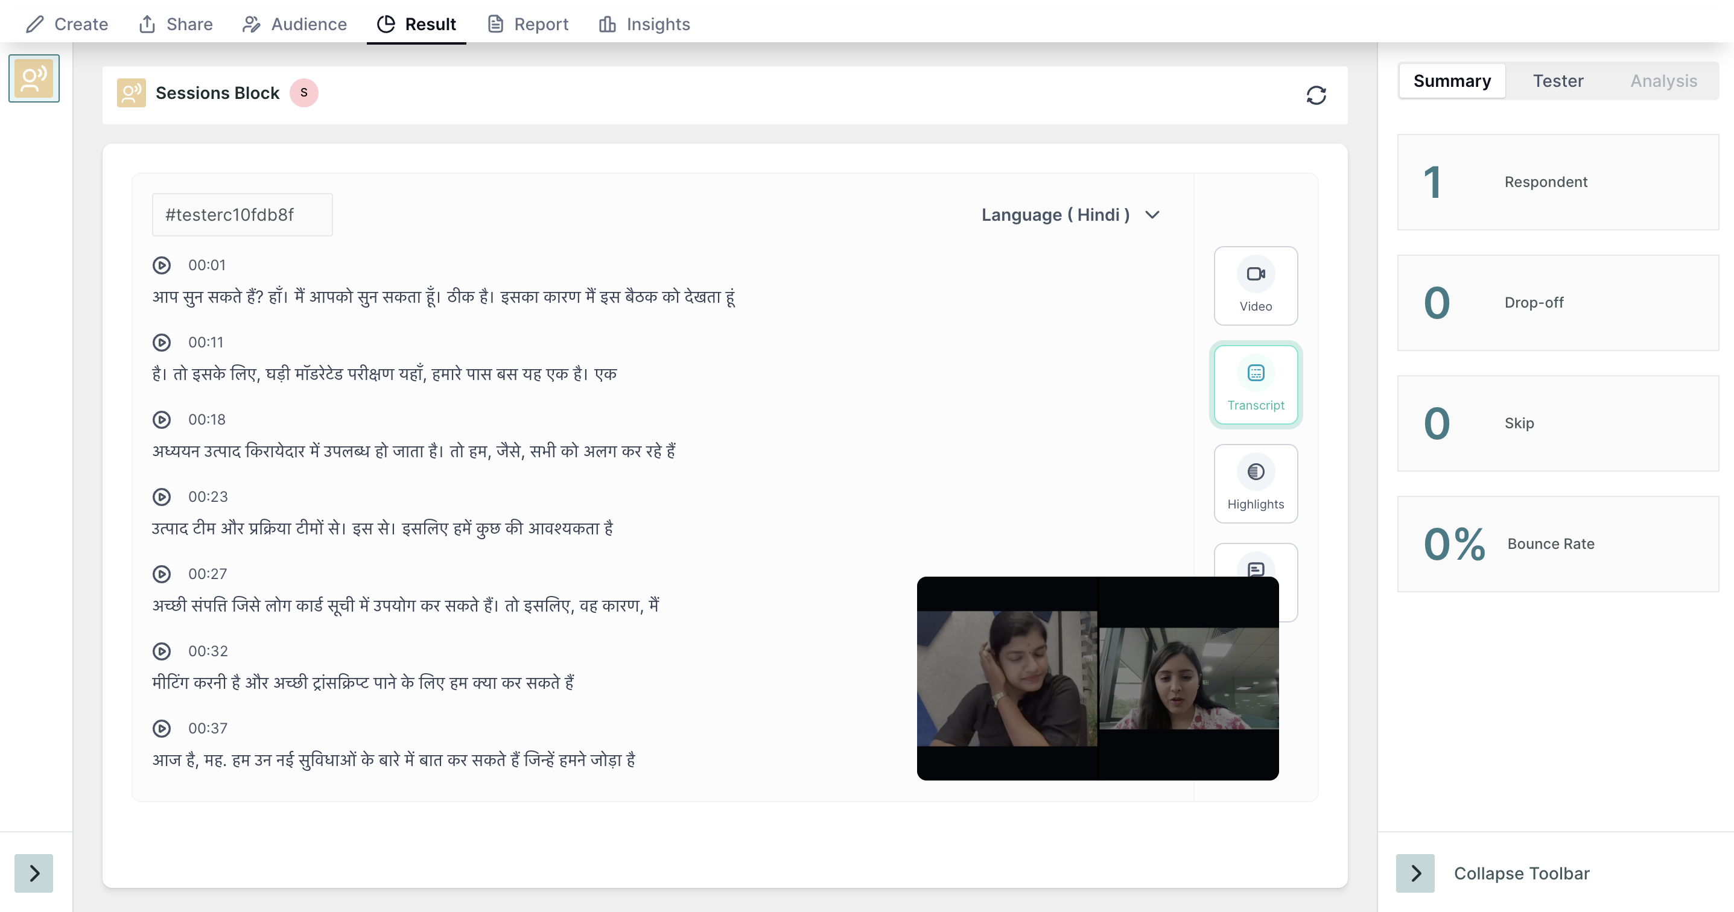Viewport: 1734px width, 912px height.
Task: Collapse the right toolbar with chevron
Action: (1415, 873)
